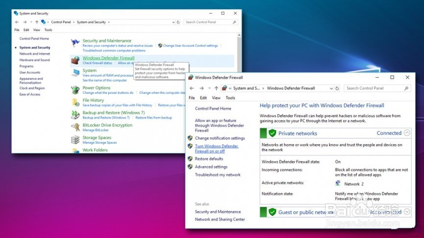This screenshot has width=424, height=238.
Task: Open Edit menu in Firewall window
Action: pyautogui.click(x=203, y=98)
